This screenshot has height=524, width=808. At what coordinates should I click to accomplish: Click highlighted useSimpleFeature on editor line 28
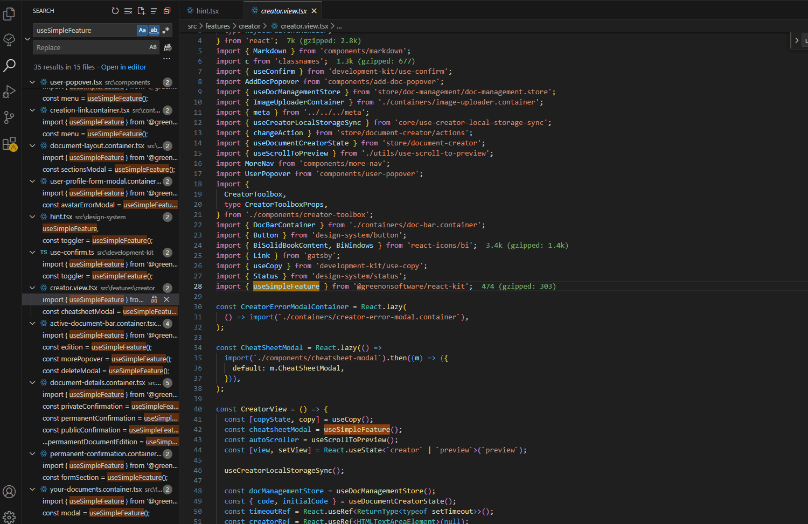(286, 286)
